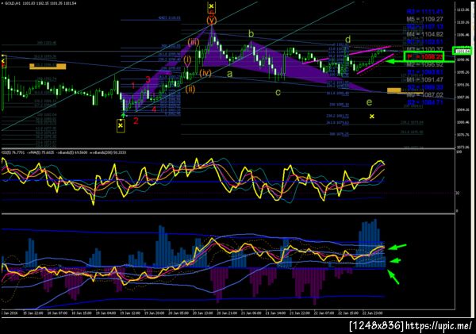This screenshot has height=334, width=476.
Task: Click the '20 Jan 13:00' time axis label
Action: (x=202, y=313)
